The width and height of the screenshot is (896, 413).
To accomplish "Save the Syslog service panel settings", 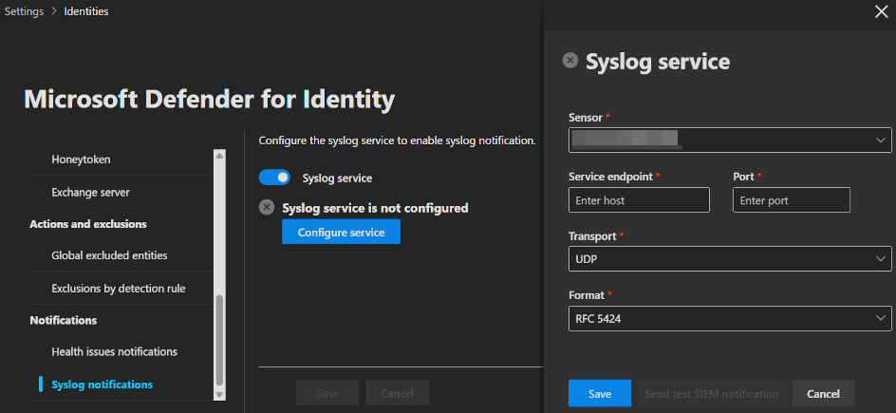I will click(599, 393).
